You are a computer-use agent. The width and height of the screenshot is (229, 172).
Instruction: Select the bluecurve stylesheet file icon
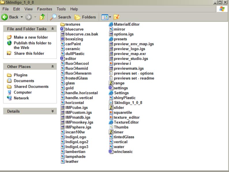click(x=63, y=29)
